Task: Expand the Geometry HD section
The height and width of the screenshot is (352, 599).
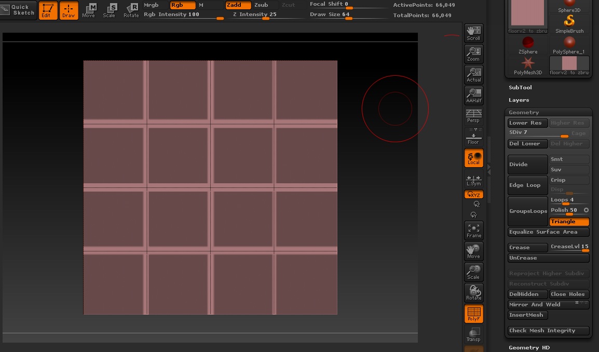Action: click(529, 348)
